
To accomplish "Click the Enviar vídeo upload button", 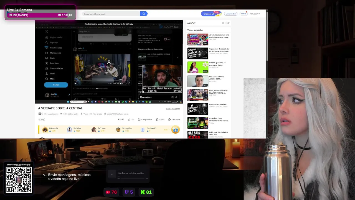I will coord(231,14).
